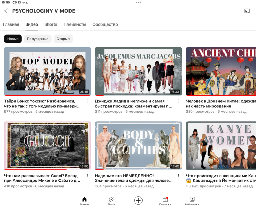Select the Старые filter chip
Image resolution: width=256 pixels, height=207 pixels.
(x=63, y=39)
